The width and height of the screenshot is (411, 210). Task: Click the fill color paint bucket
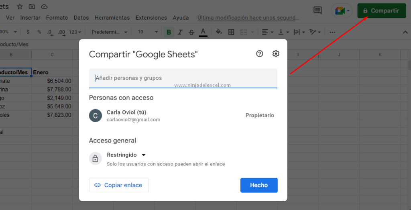[219, 32]
